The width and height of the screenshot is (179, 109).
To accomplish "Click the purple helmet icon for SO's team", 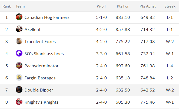I will pyautogui.click(x=19, y=53).
